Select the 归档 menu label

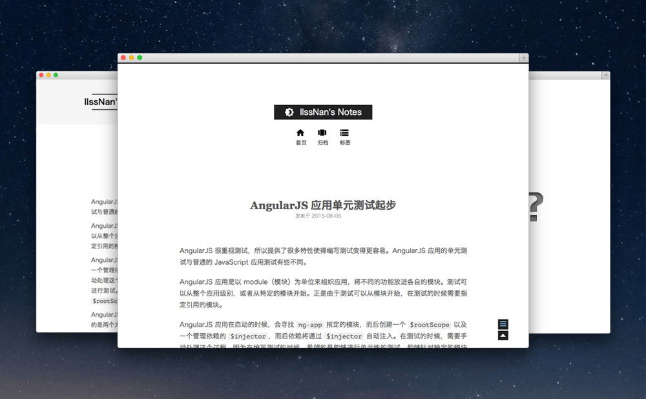pos(322,143)
